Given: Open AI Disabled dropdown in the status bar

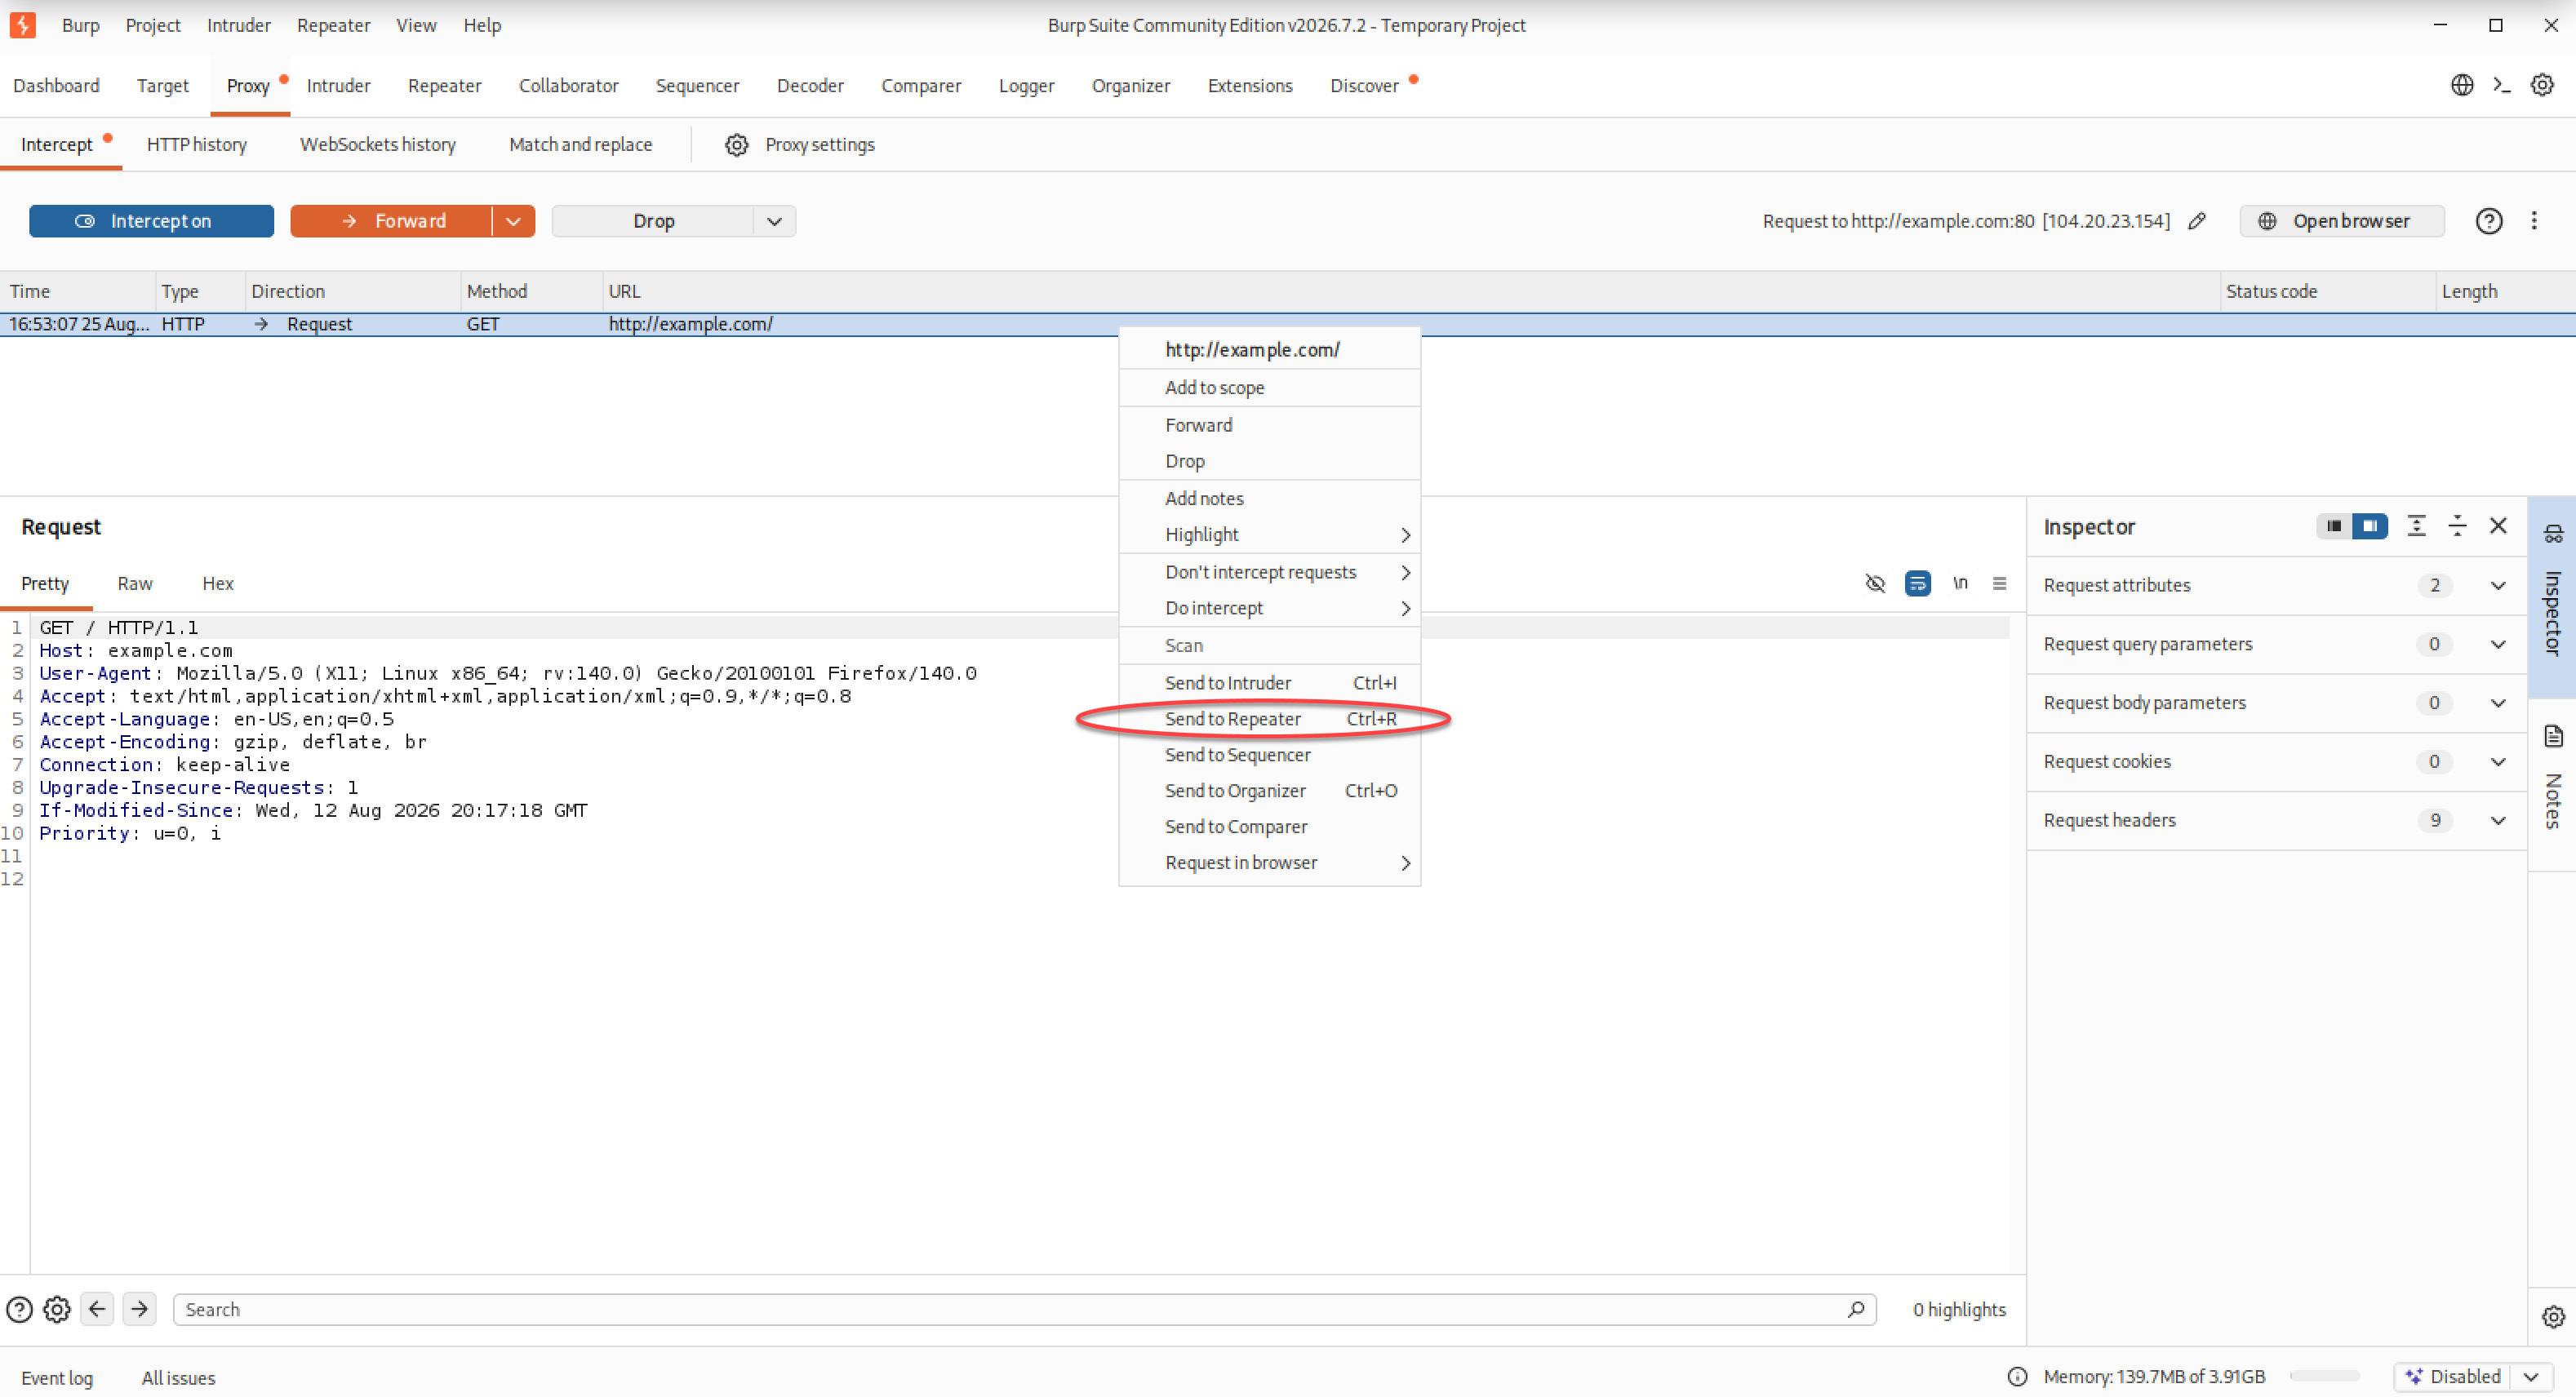Looking at the screenshot, I should point(2531,1377).
